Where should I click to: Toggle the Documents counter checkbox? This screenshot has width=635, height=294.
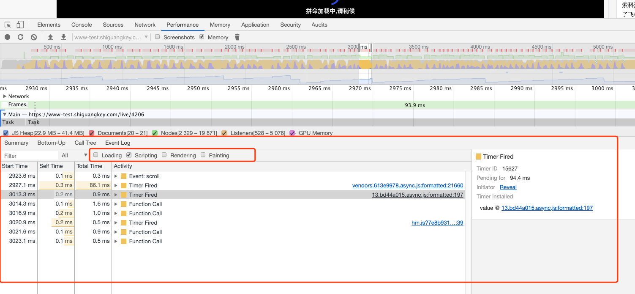click(x=91, y=133)
